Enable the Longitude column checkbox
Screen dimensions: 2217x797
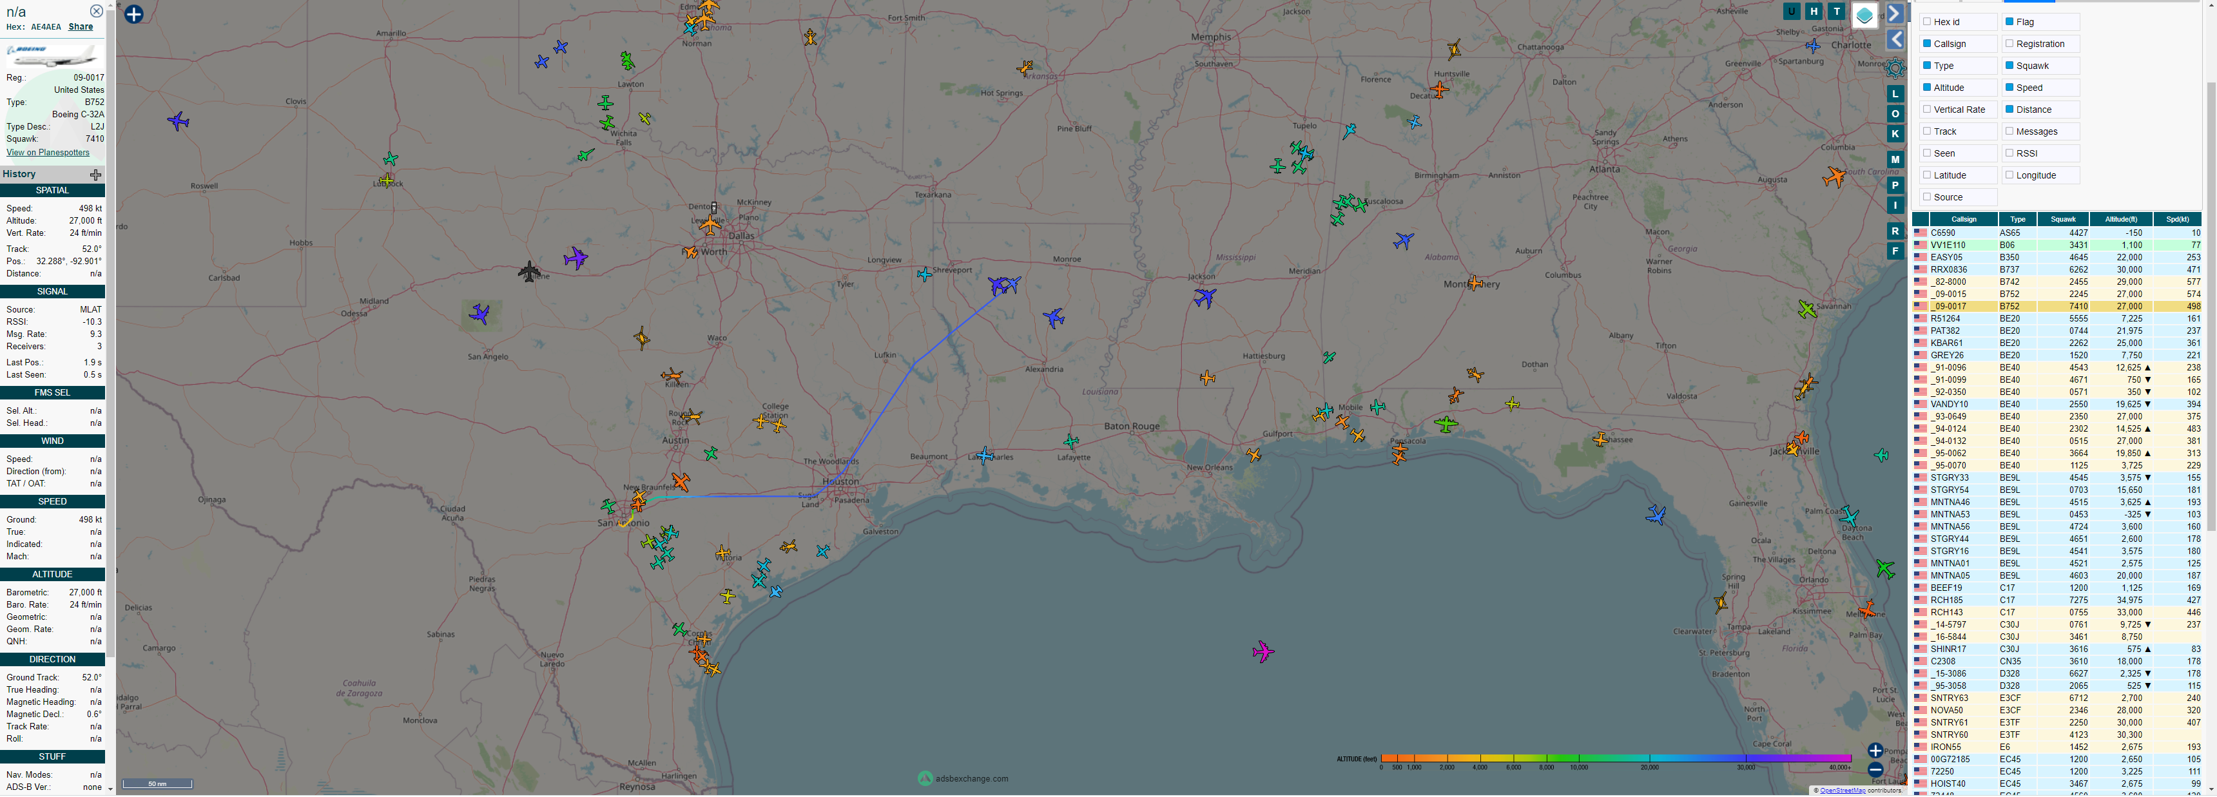coord(2009,175)
